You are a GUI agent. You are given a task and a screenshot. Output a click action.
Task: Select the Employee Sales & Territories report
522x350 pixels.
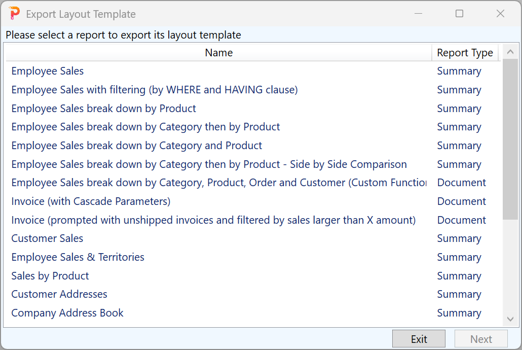[x=78, y=257]
